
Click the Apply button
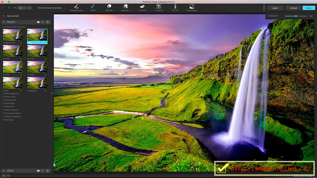pos(309,8)
